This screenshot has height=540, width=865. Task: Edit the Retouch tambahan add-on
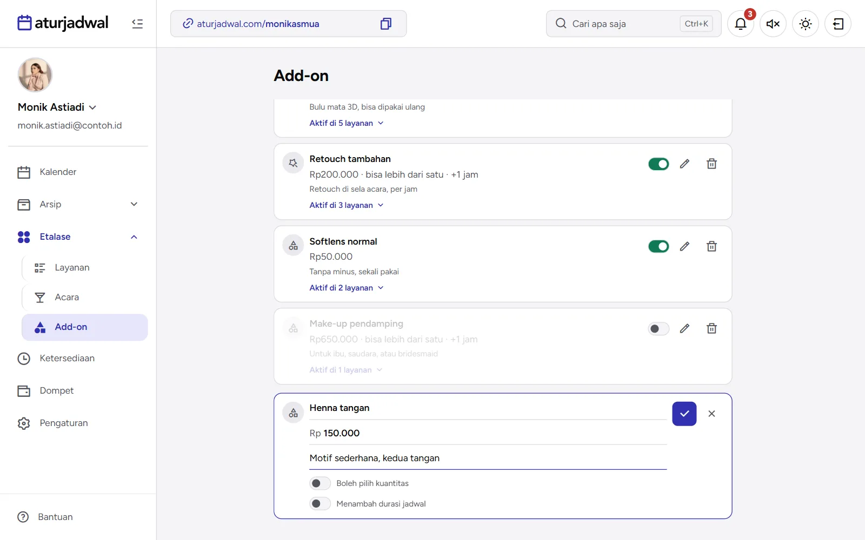pos(684,164)
